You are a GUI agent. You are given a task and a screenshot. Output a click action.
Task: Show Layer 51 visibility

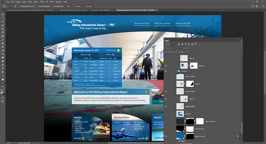coord(166,58)
